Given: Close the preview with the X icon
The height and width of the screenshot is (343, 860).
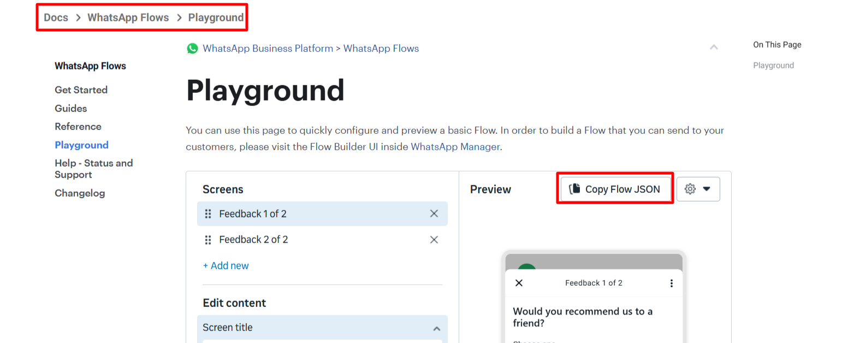Looking at the screenshot, I should coord(519,283).
